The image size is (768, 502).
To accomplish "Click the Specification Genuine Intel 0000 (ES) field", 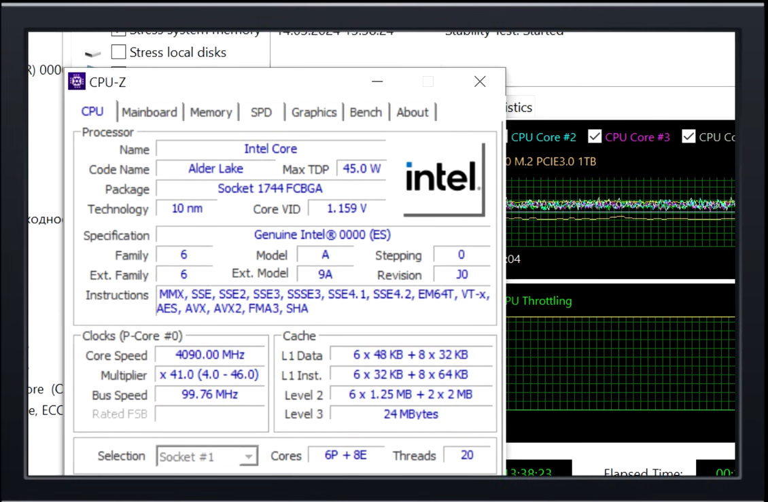I will (x=323, y=234).
